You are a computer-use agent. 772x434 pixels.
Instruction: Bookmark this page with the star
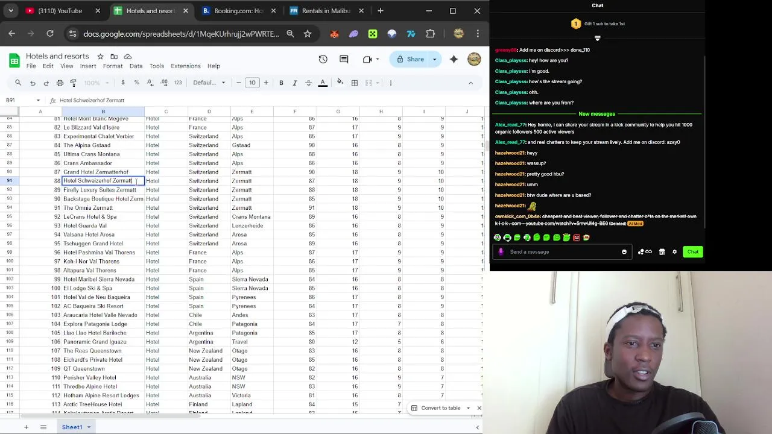point(308,34)
